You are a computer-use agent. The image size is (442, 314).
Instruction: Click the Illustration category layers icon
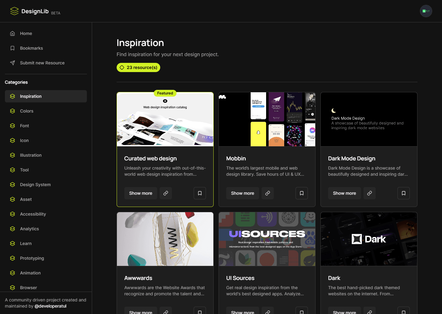click(13, 155)
